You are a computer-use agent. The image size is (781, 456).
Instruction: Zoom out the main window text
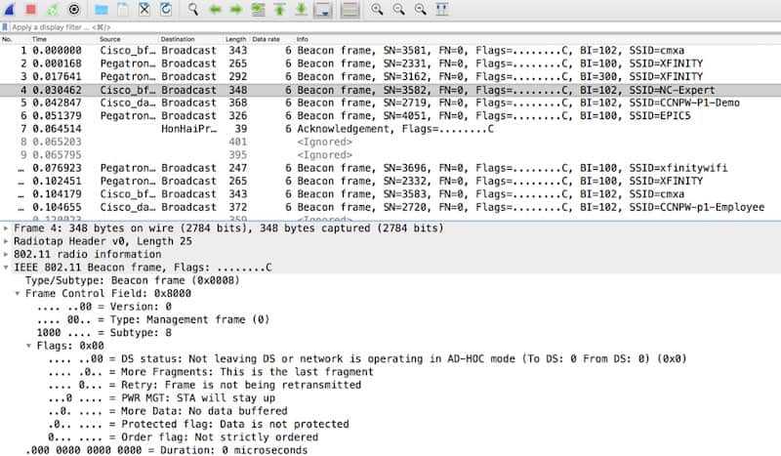point(398,9)
